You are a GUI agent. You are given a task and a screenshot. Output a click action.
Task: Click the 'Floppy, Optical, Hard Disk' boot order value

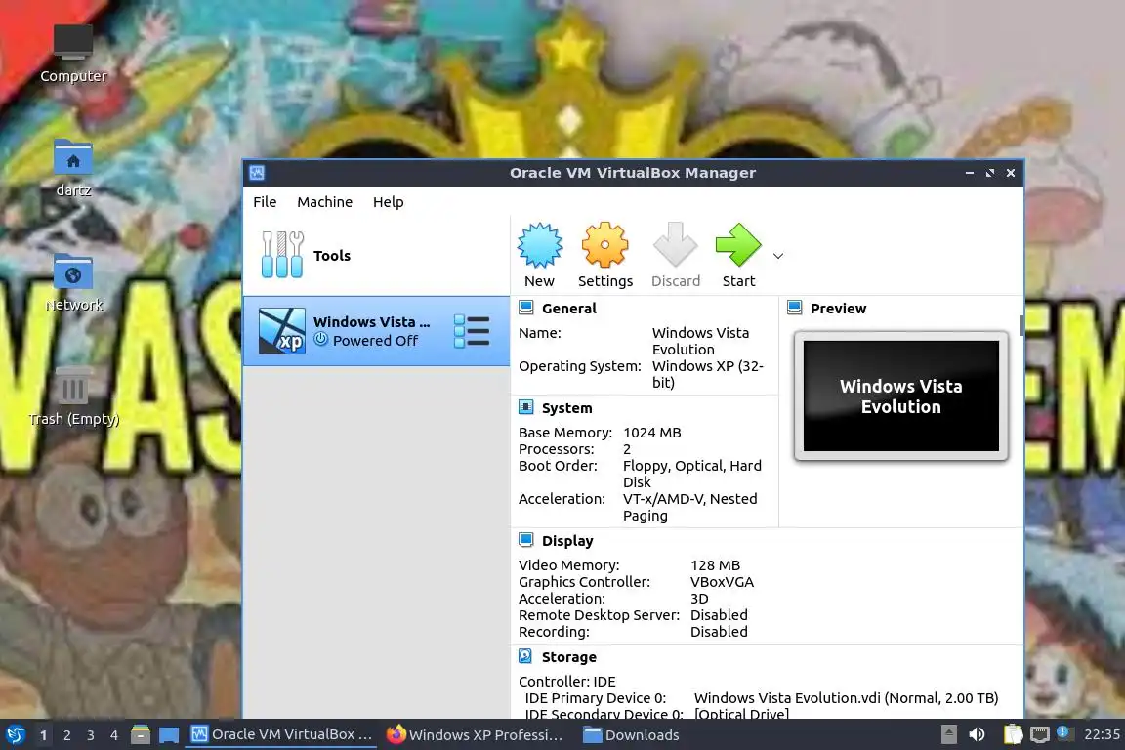click(691, 474)
